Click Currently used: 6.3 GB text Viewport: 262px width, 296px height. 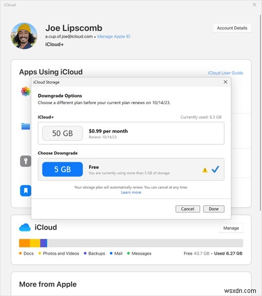(201, 117)
